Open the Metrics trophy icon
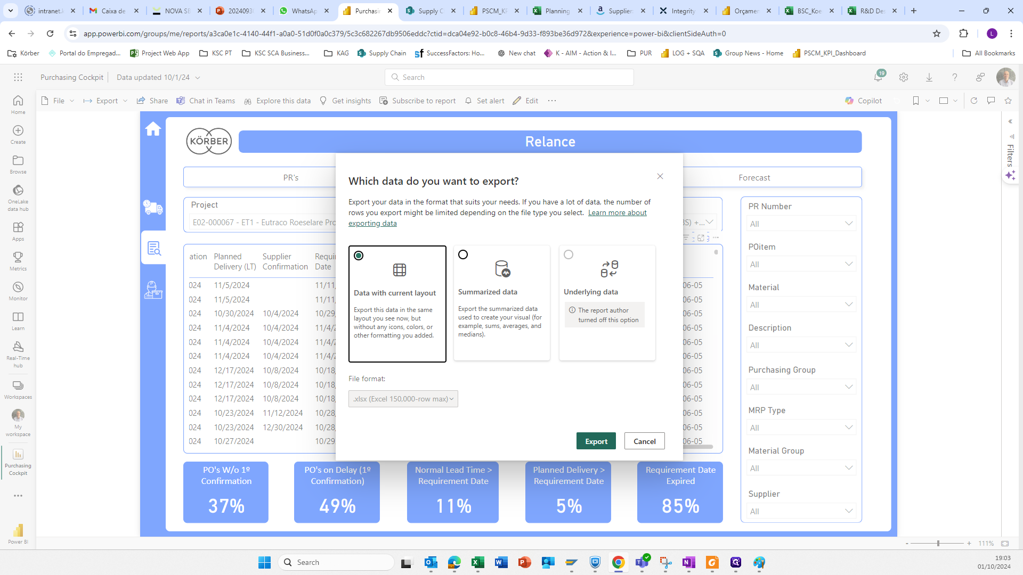Viewport: 1023px width, 575px height. (x=18, y=261)
